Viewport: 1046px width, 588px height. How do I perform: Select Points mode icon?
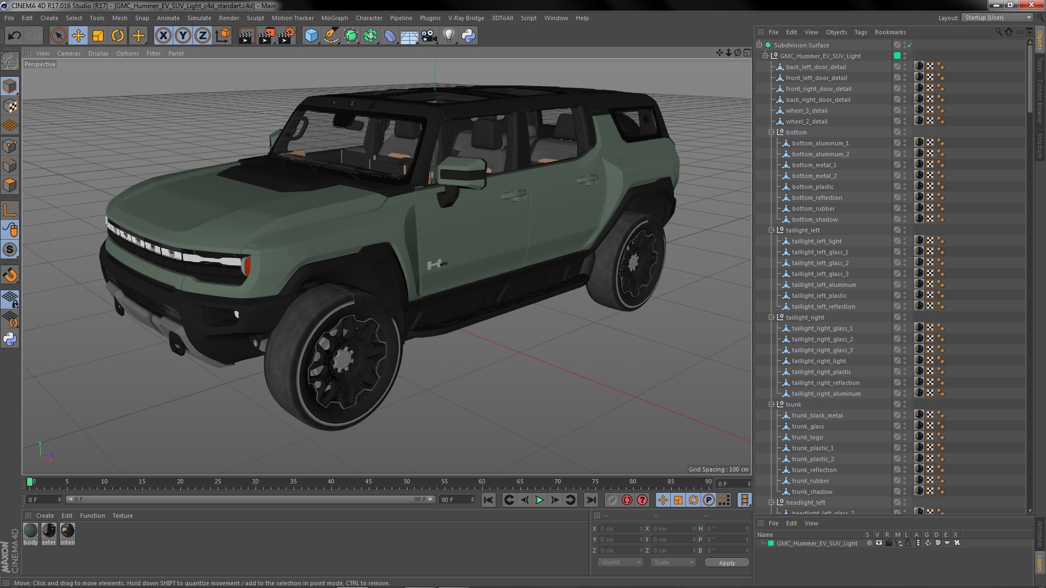[x=10, y=146]
